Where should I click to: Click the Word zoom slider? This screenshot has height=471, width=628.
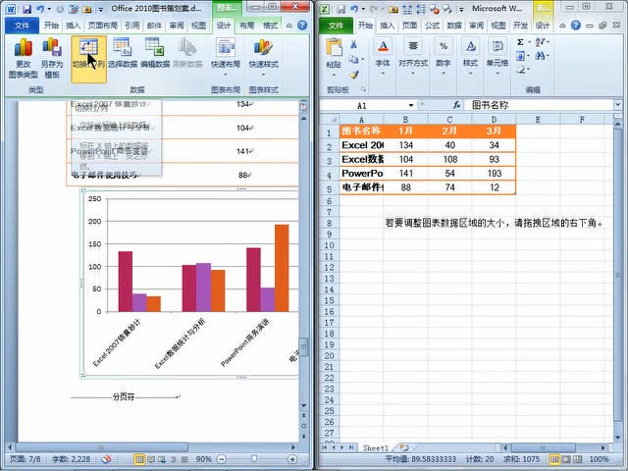(254, 458)
